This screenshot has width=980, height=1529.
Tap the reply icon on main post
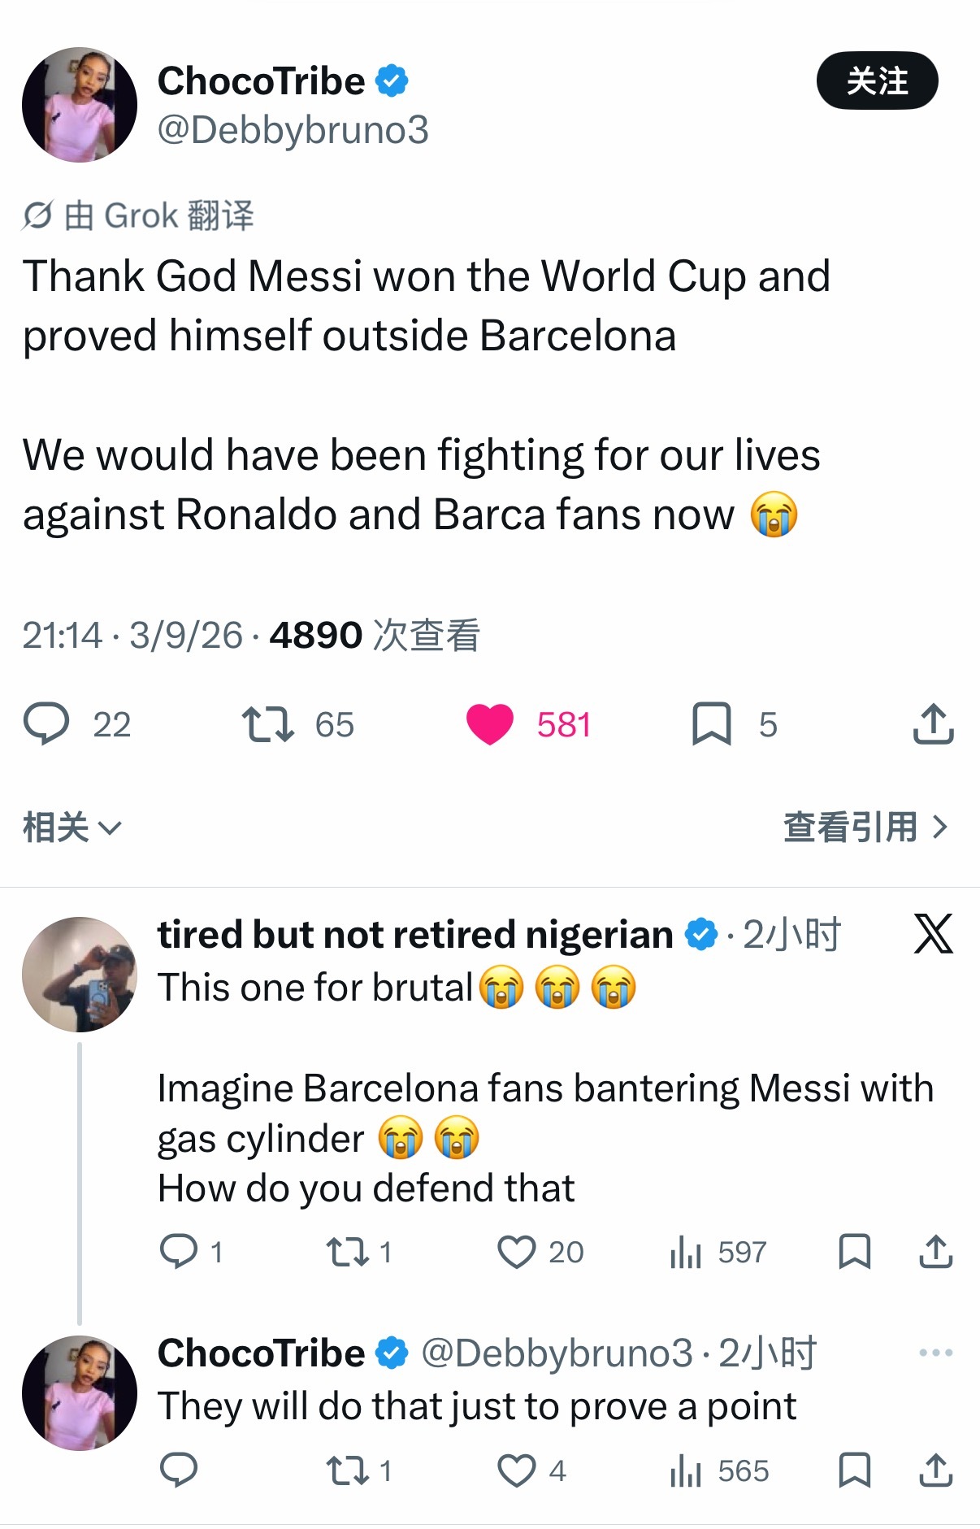click(47, 723)
